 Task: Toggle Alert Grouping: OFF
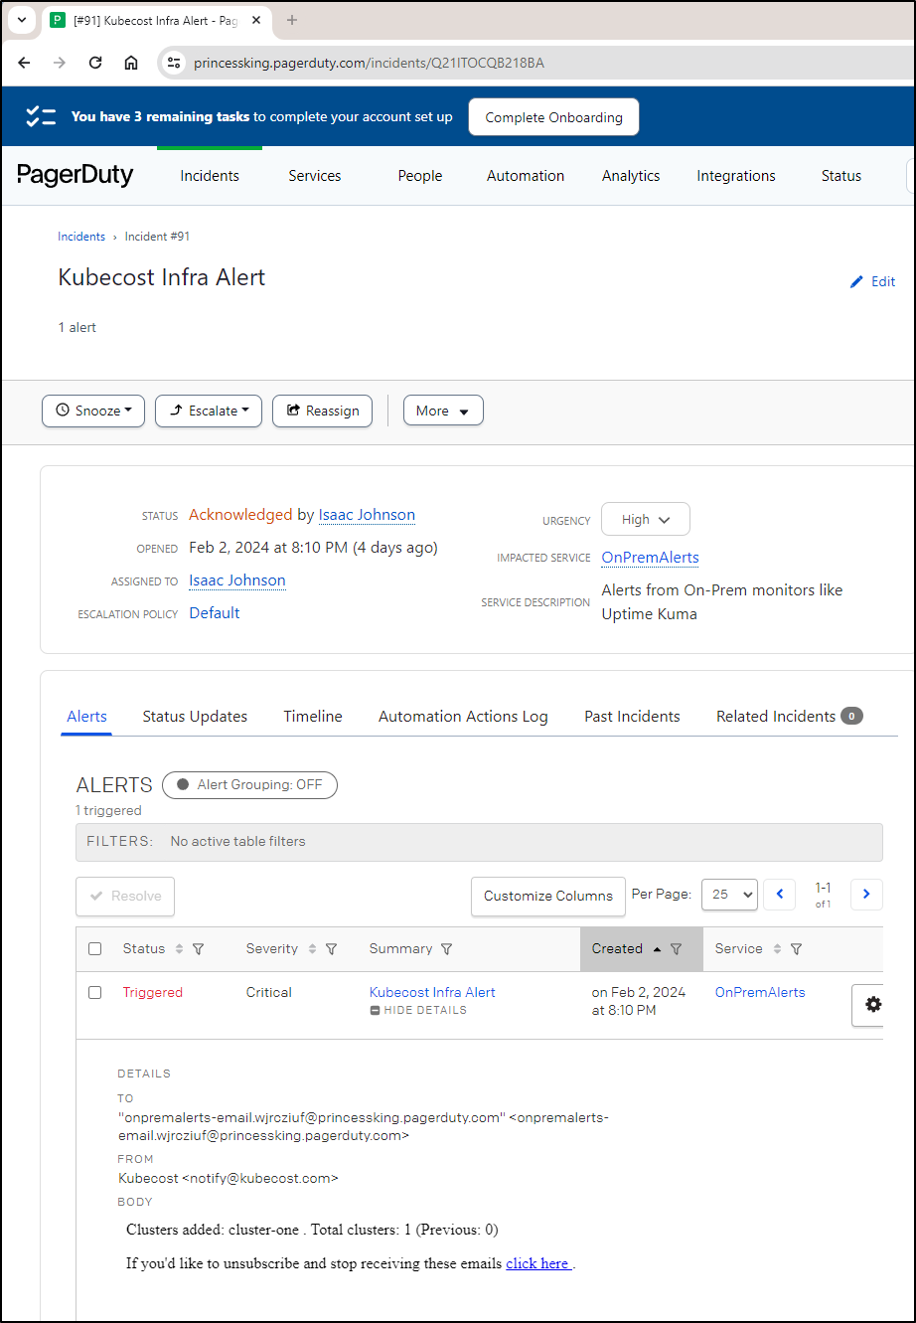[x=249, y=784]
